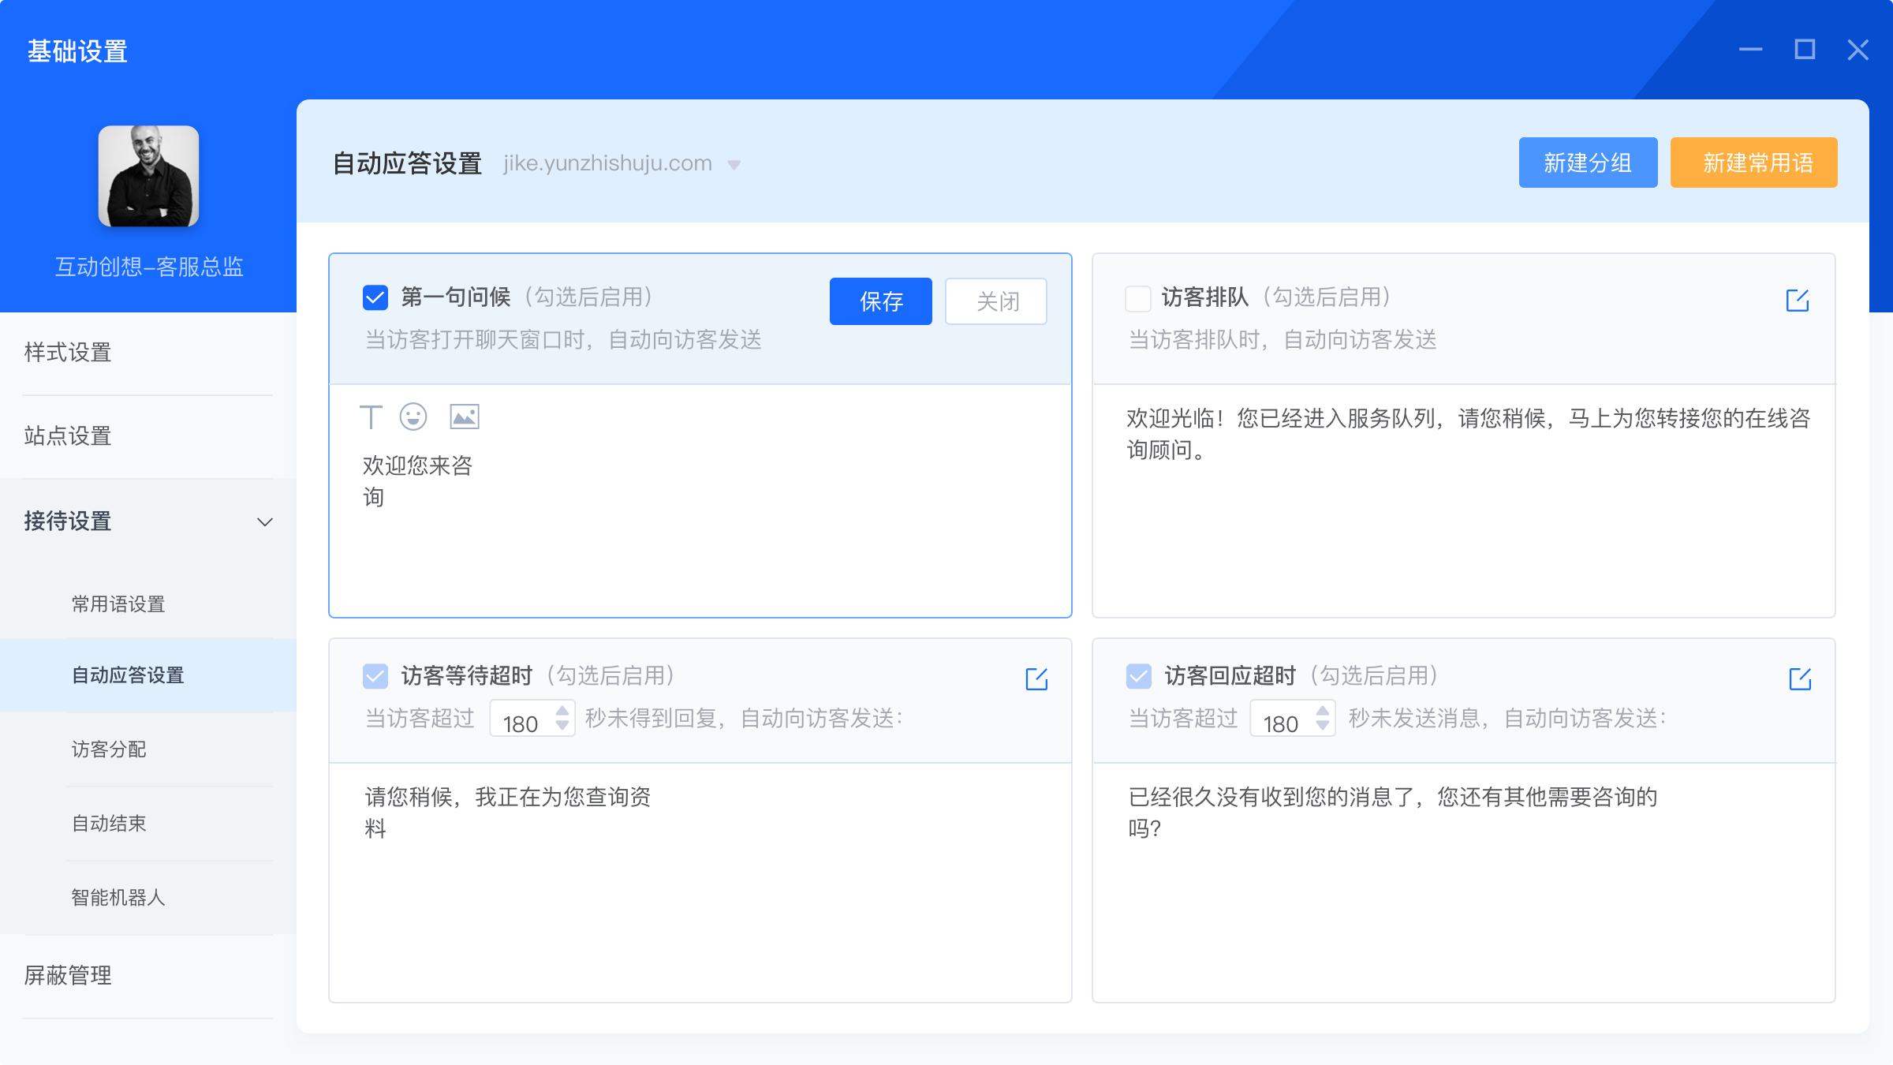Decrease the 访客回应超时 seconds stepper

1323,725
